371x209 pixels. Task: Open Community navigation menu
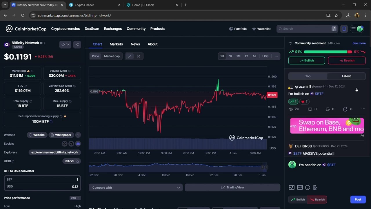tap(136, 29)
